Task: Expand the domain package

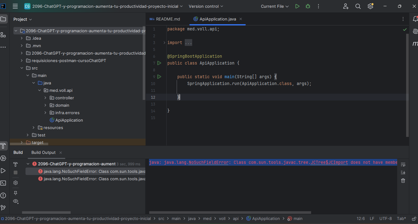Action: 45,105
